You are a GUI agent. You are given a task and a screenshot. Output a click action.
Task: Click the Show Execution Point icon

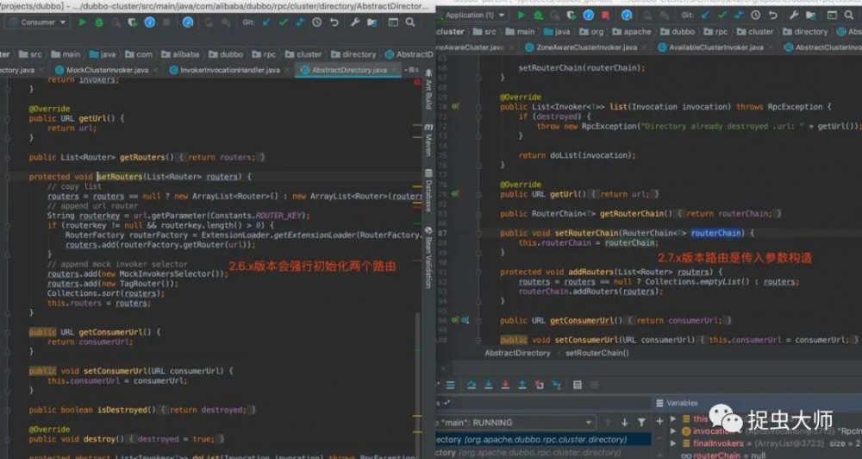click(450, 385)
